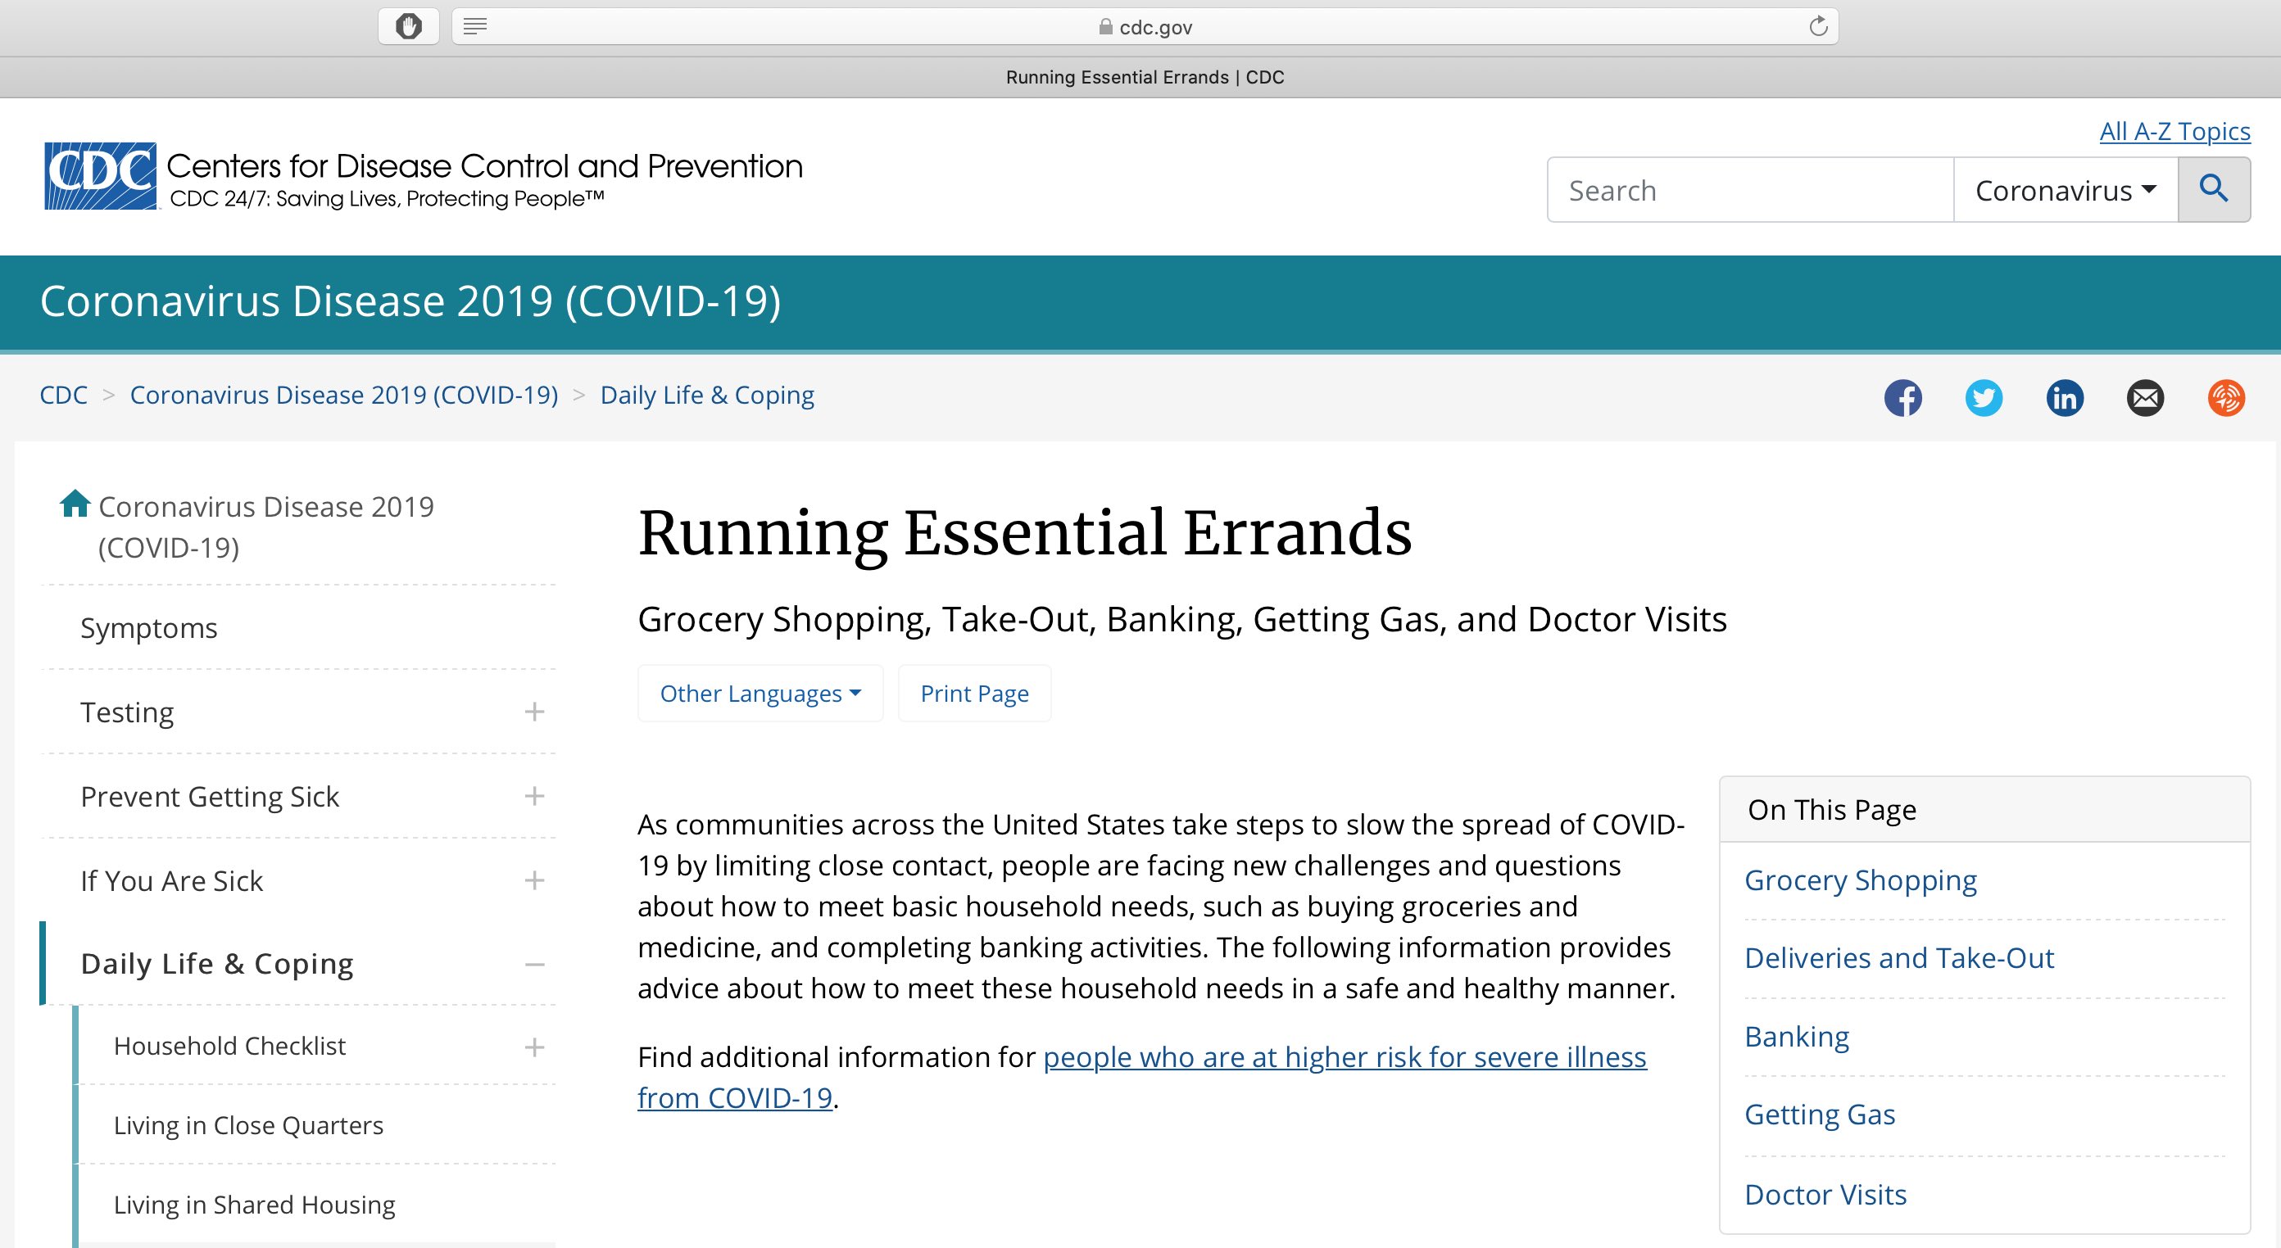
Task: Click the orange syndicate icon
Action: click(2225, 397)
